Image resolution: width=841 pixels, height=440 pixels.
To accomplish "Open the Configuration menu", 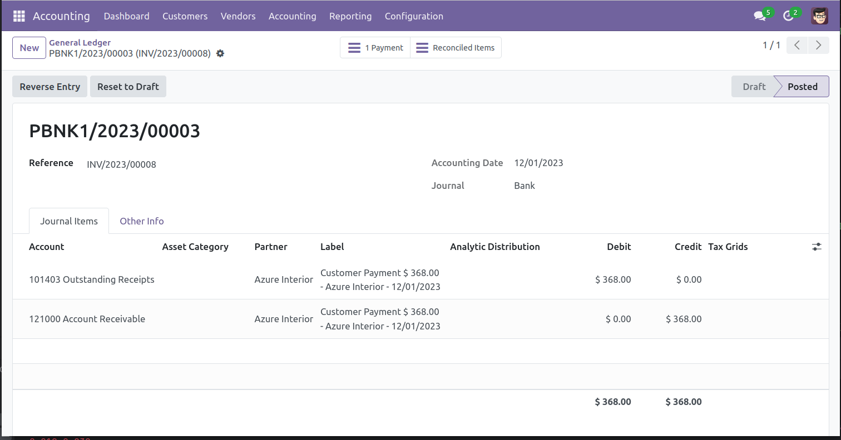I will (414, 16).
